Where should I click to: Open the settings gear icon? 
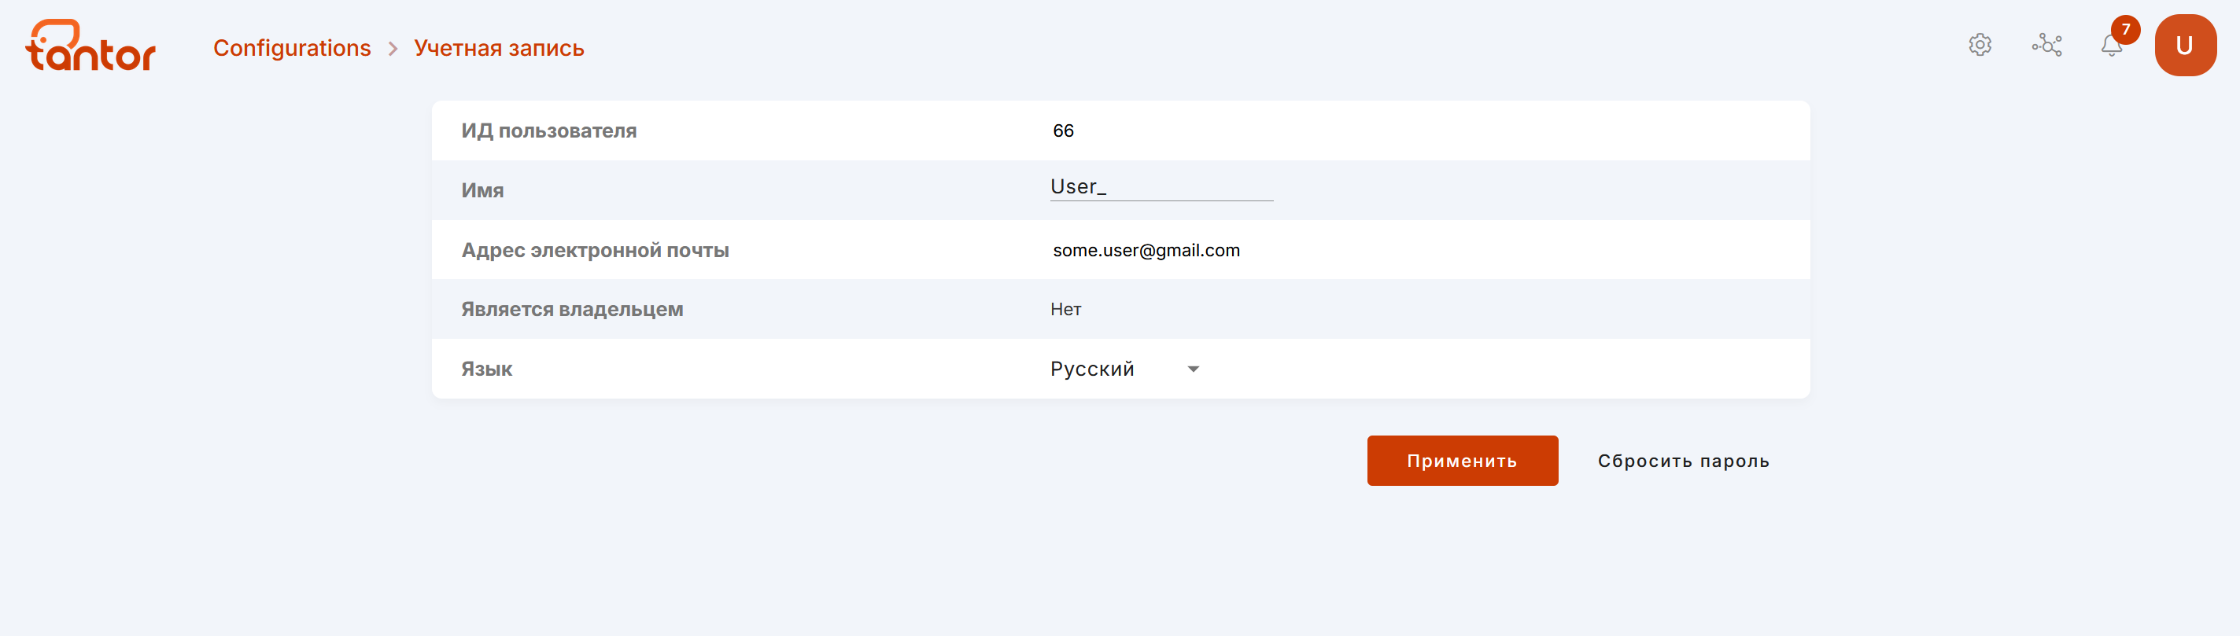pyautogui.click(x=1980, y=45)
